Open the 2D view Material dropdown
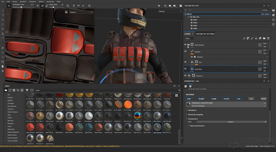This screenshot has width=276, height=152. (81, 12)
